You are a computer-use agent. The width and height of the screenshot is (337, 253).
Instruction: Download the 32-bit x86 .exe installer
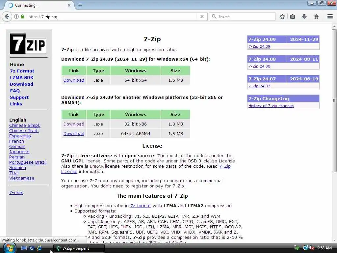[x=74, y=124]
